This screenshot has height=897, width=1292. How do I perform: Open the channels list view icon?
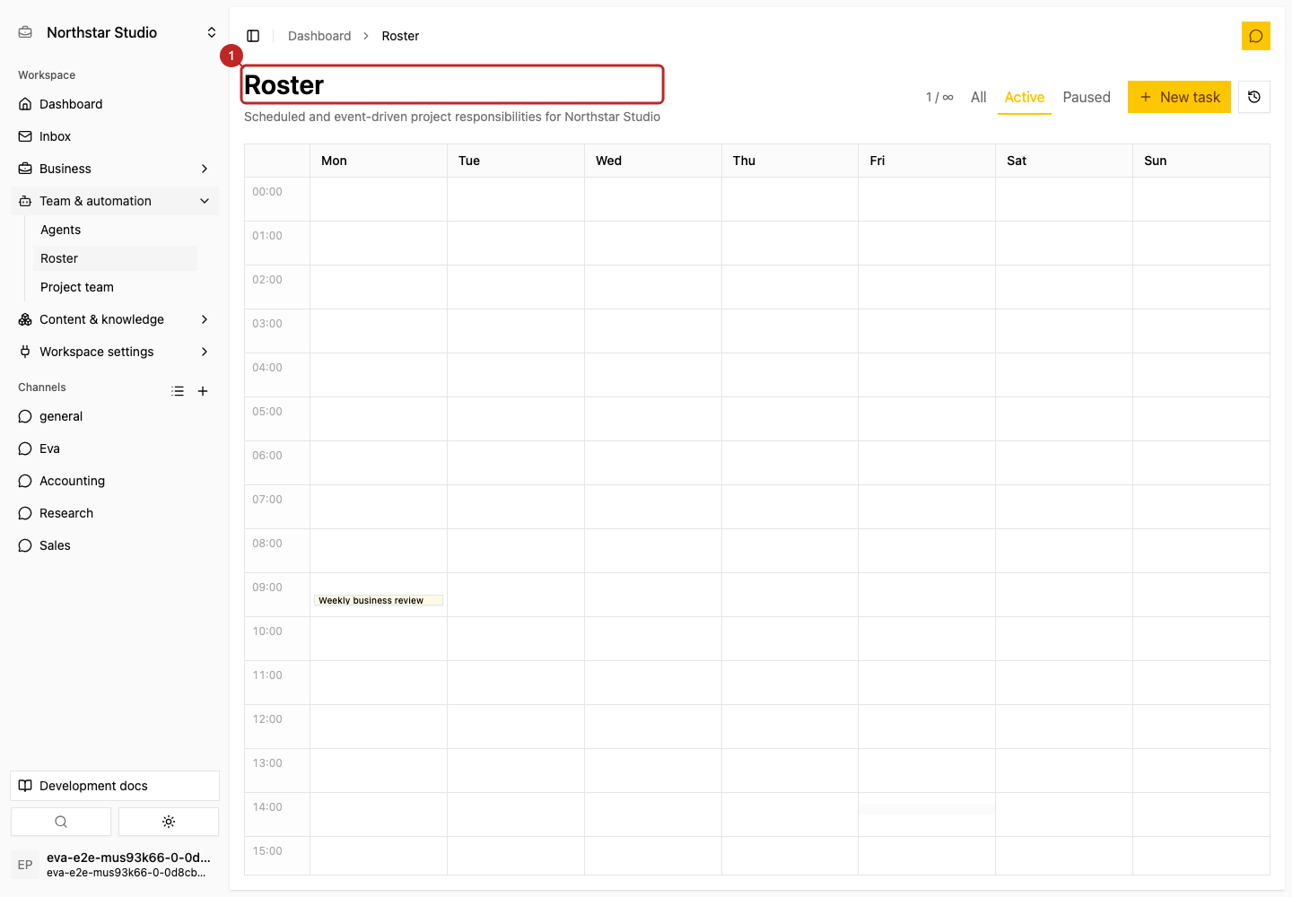[178, 391]
